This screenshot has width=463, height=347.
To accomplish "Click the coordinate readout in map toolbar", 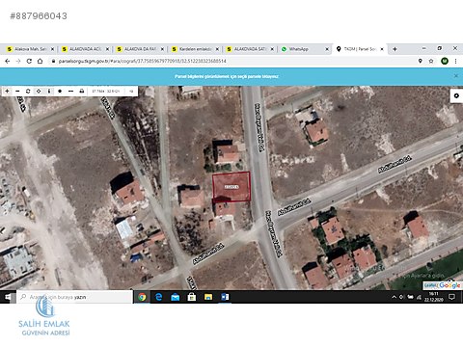I will pyautogui.click(x=106, y=92).
